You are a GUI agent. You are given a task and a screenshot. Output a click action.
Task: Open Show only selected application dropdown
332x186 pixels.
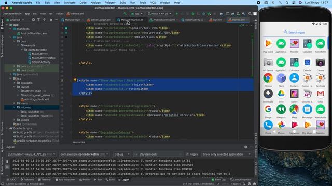click(x=226, y=154)
